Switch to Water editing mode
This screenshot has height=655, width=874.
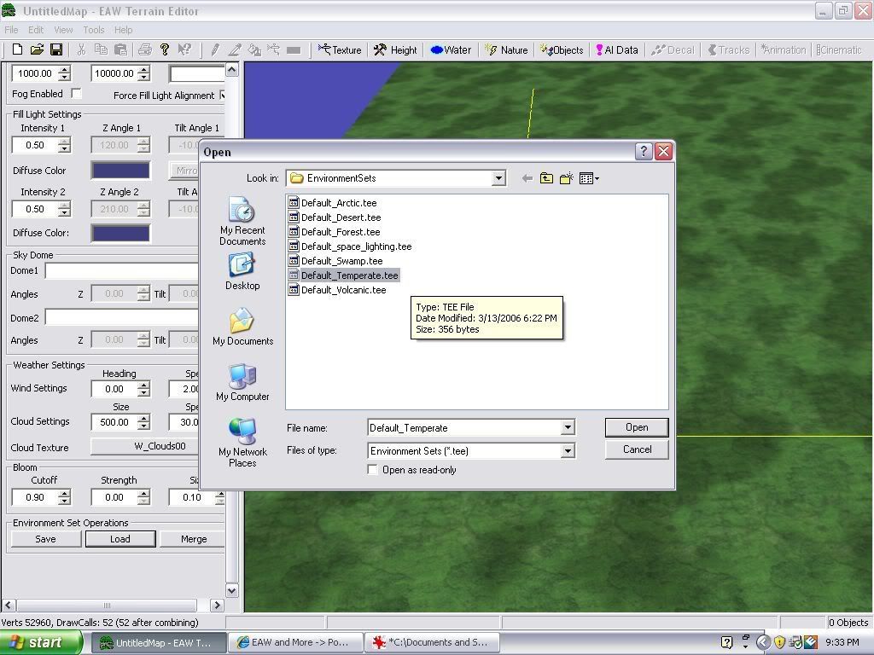451,50
